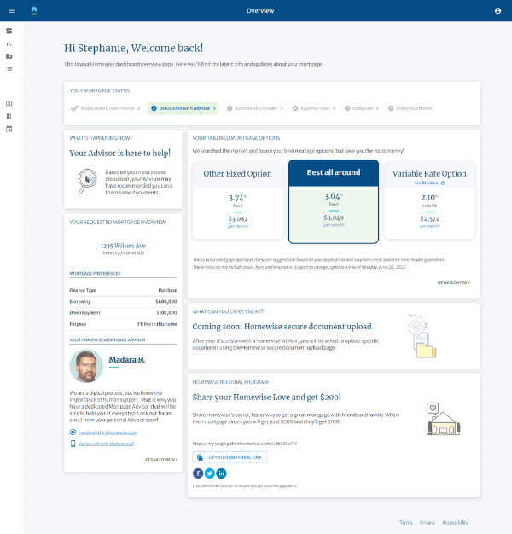
Task: Click the Madara R. advisor name
Action: coord(127,360)
